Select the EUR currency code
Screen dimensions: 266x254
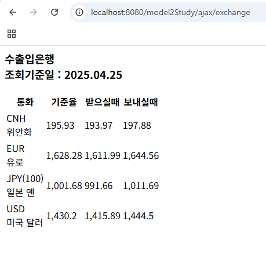(16, 149)
